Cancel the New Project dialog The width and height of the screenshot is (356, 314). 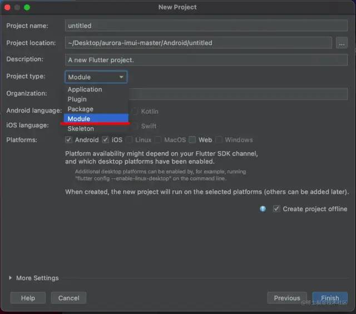pyautogui.click(x=68, y=298)
